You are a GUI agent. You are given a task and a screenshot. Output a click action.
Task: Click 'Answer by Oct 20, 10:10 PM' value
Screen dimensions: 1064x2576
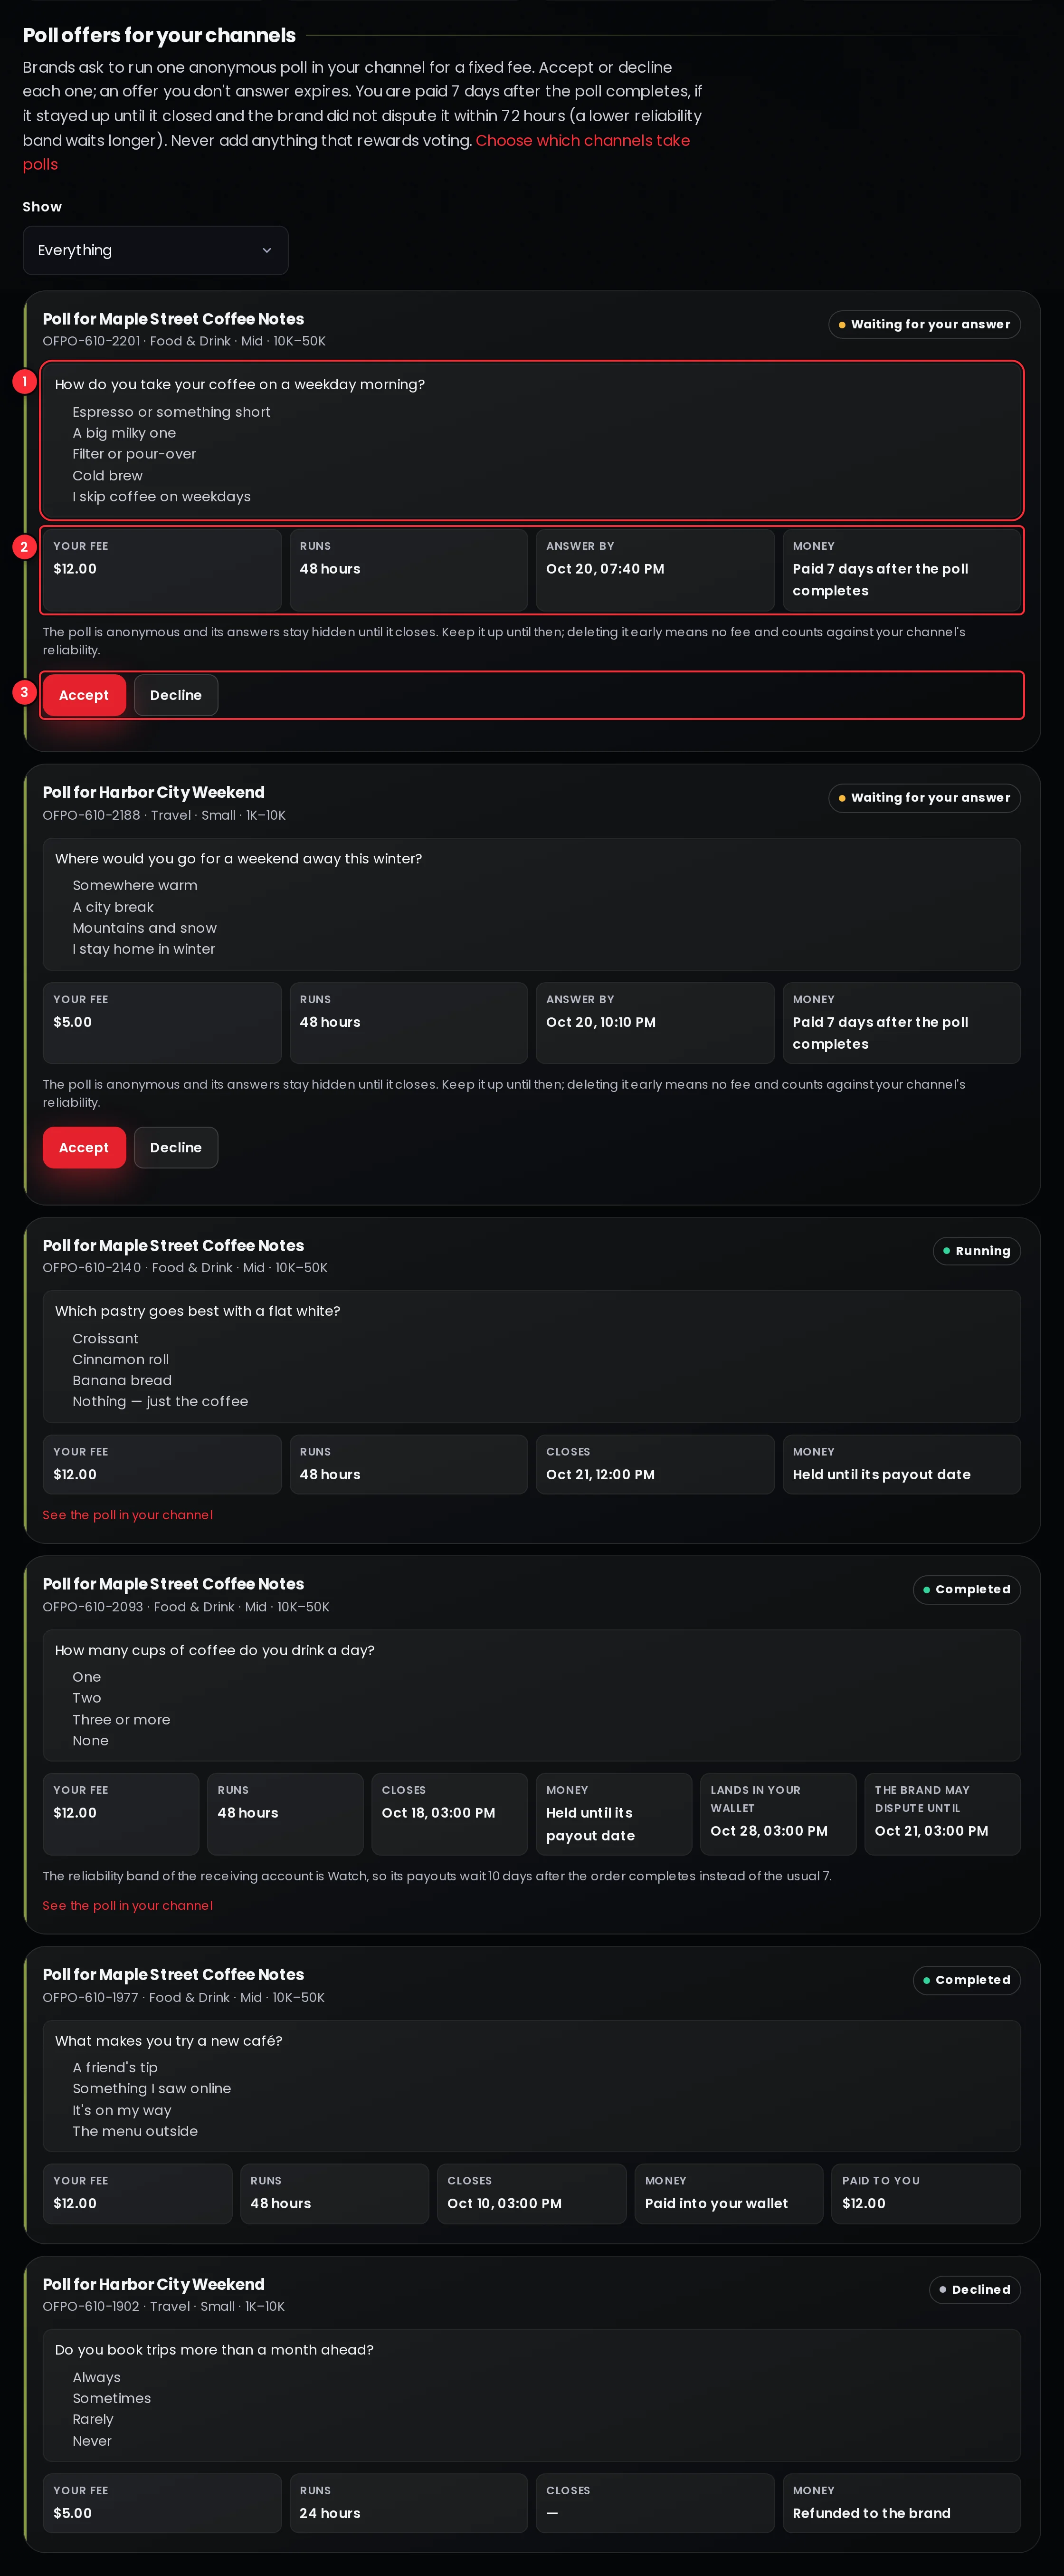tap(601, 1022)
